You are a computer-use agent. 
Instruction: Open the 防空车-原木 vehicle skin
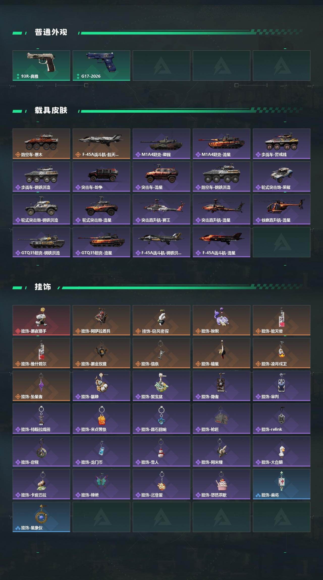tap(41, 144)
